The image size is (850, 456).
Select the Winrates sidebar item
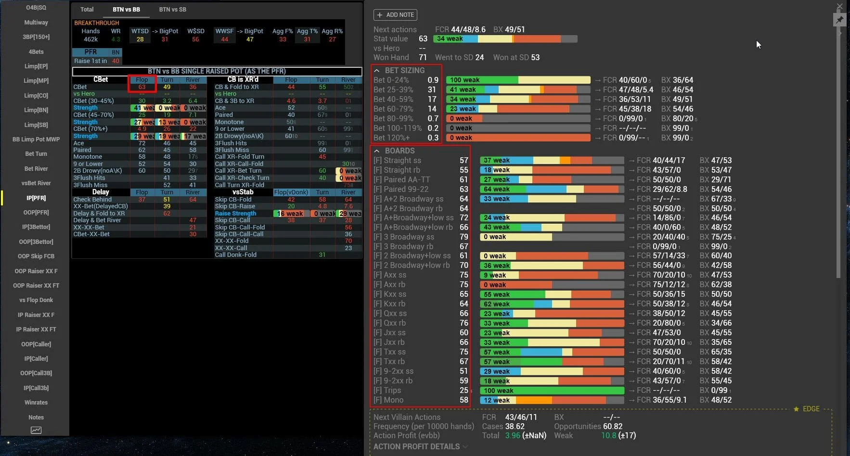click(36, 403)
